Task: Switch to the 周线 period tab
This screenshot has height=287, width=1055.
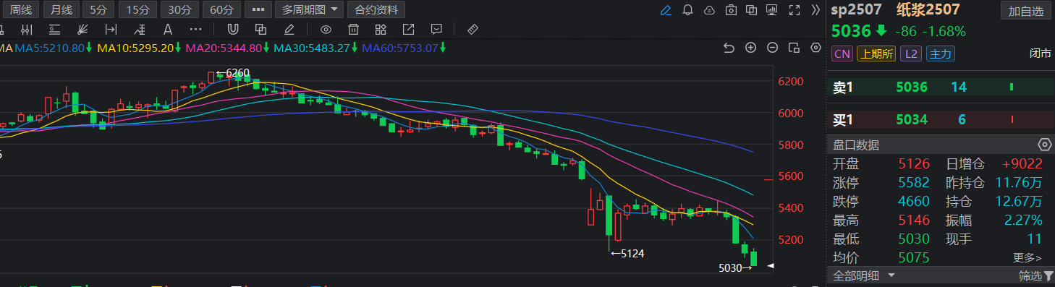Action: point(20,10)
